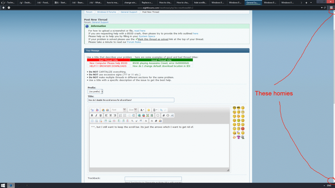
Task: Click the Information box info icon
Action: click(87, 26)
